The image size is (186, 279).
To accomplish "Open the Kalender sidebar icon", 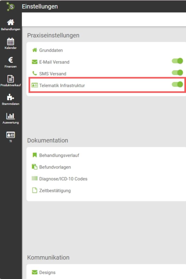I will tap(11, 43).
